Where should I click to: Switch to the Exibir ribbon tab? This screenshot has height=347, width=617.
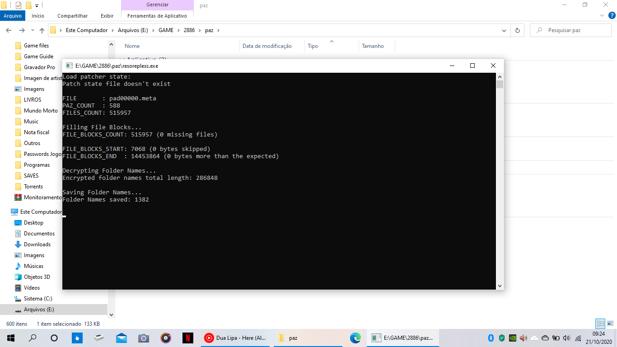[x=107, y=16]
